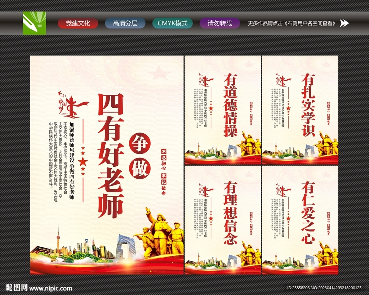Click the 高清分层 blue pill button
Viewport: 369px width, 295px height.
coord(125,23)
